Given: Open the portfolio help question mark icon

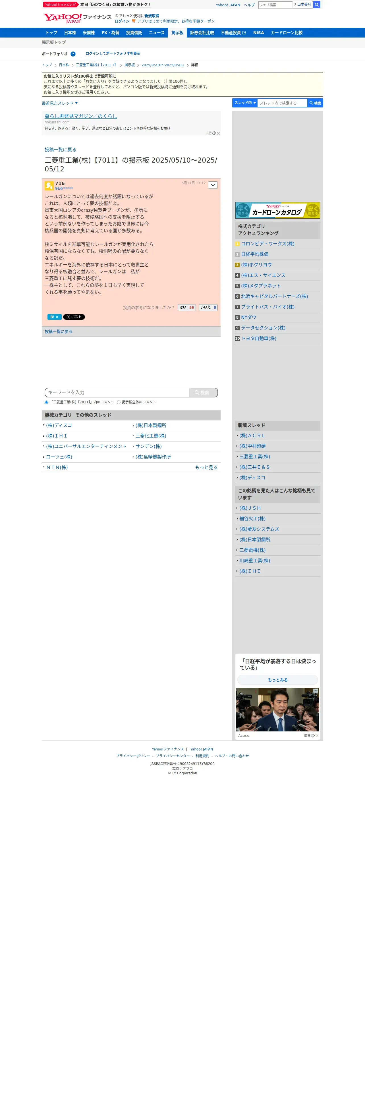Looking at the screenshot, I should click(73, 54).
